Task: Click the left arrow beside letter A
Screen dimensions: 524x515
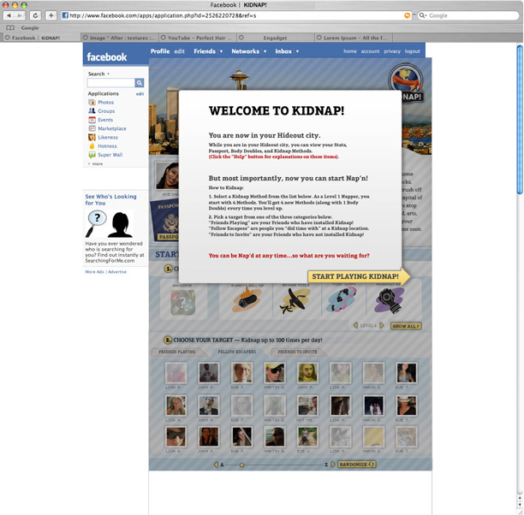Action: pyautogui.click(x=216, y=465)
